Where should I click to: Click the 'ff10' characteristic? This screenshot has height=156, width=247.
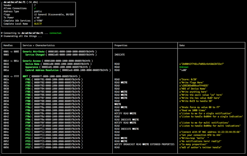pos(28,126)
